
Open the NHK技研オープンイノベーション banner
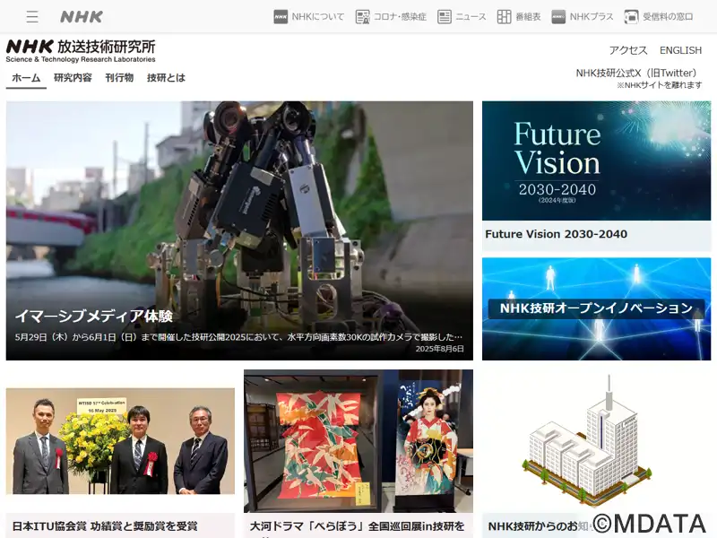click(596, 308)
